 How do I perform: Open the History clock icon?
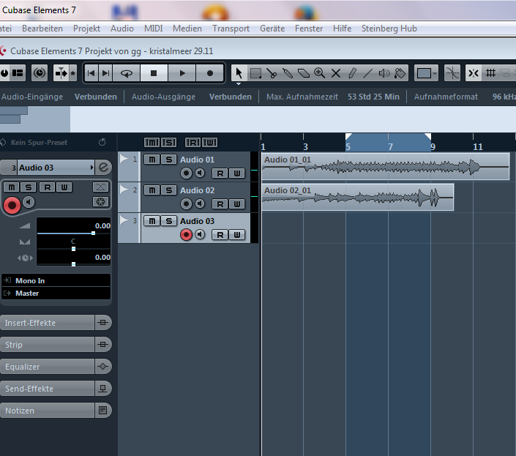pos(40,73)
